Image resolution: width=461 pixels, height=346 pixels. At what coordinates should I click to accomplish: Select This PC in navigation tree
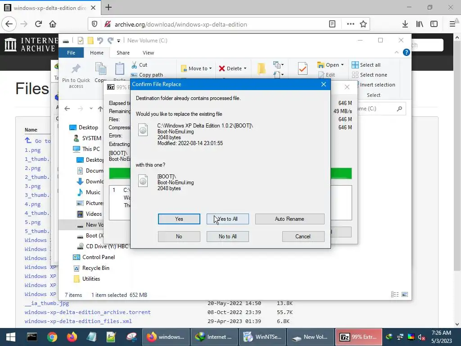(x=86, y=149)
